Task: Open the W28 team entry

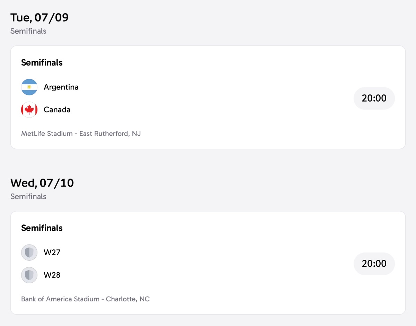Action: [52, 275]
